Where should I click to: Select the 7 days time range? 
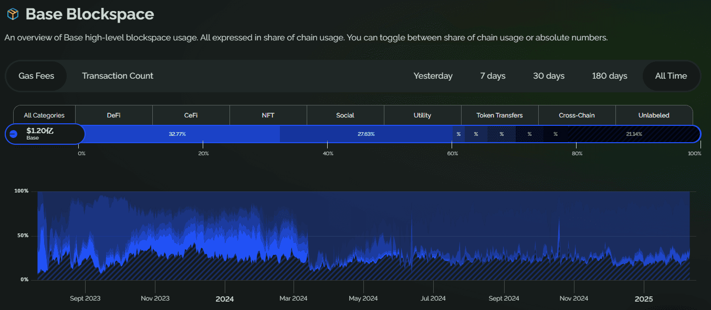point(493,76)
